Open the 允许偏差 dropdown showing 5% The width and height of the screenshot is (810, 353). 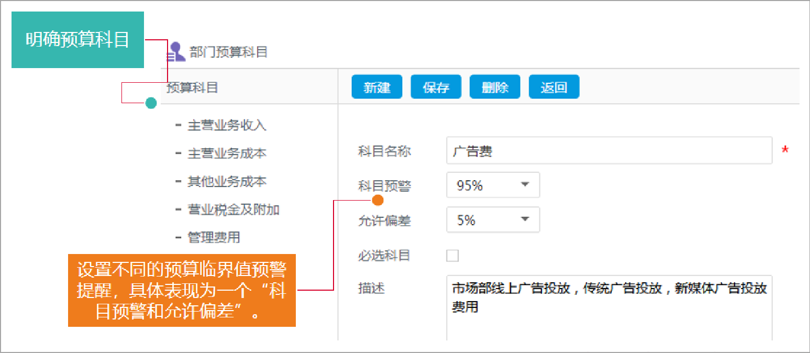click(x=492, y=219)
